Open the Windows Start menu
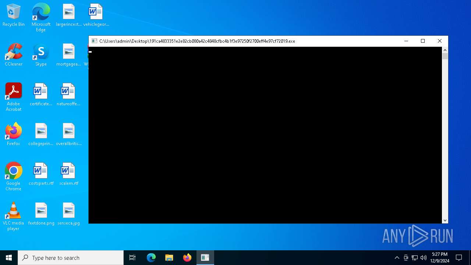The height and width of the screenshot is (265, 471). pos(9,258)
